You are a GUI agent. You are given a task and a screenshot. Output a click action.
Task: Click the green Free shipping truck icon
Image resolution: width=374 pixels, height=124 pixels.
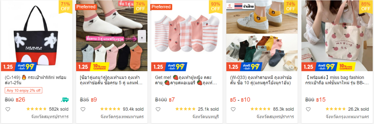point(65,100)
